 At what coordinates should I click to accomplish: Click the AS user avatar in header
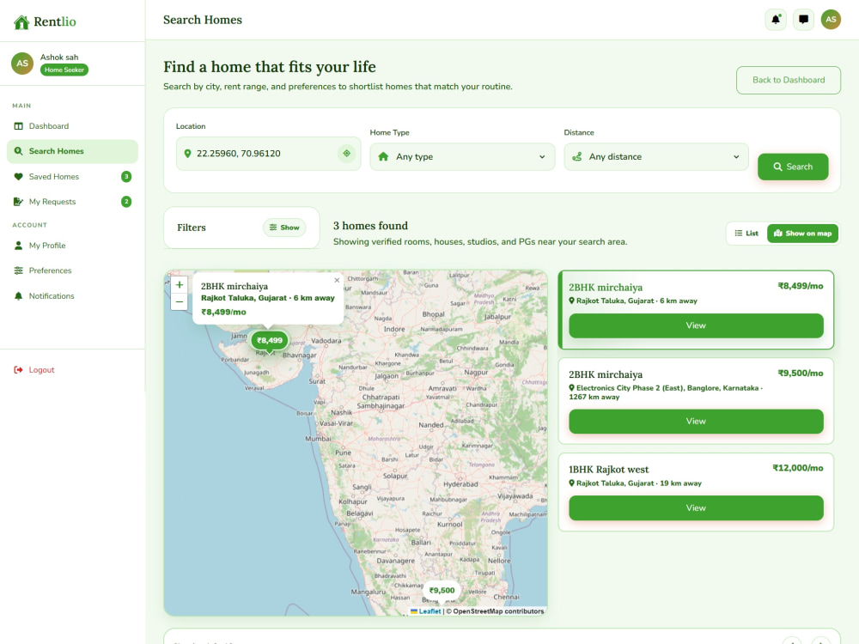pos(831,20)
